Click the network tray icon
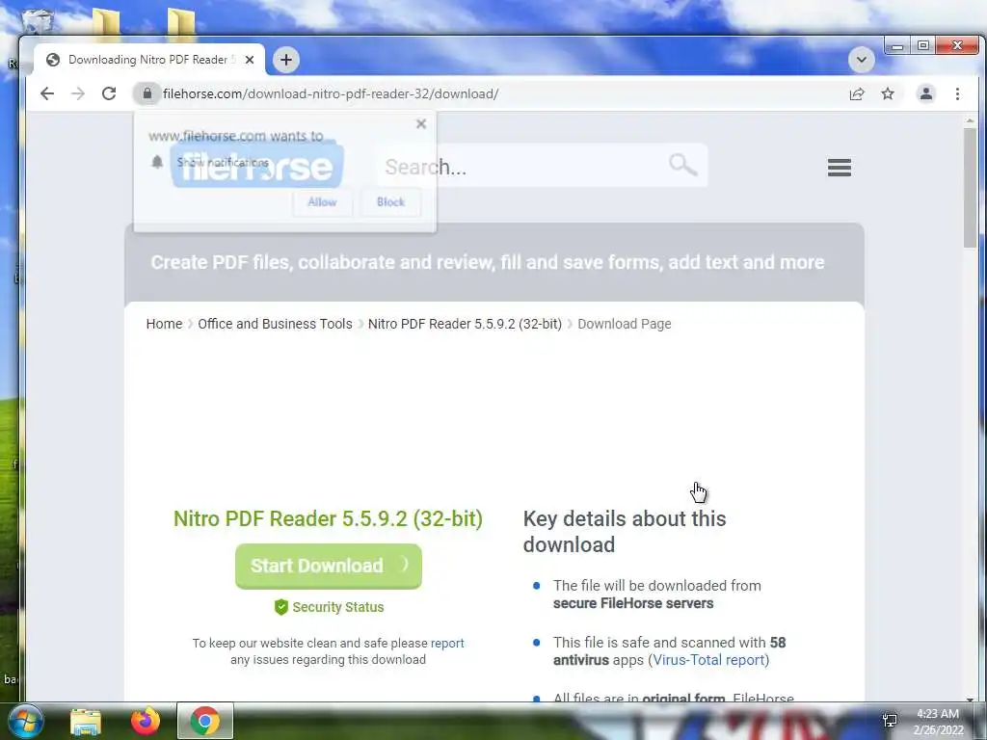Viewport: 987px width, 740px height. [890, 720]
